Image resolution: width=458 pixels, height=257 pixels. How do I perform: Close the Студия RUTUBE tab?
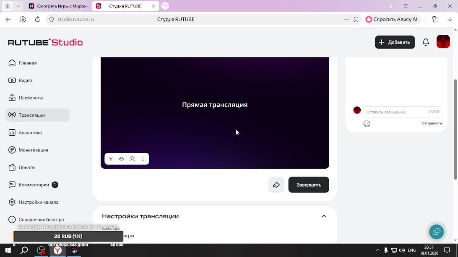coord(154,6)
